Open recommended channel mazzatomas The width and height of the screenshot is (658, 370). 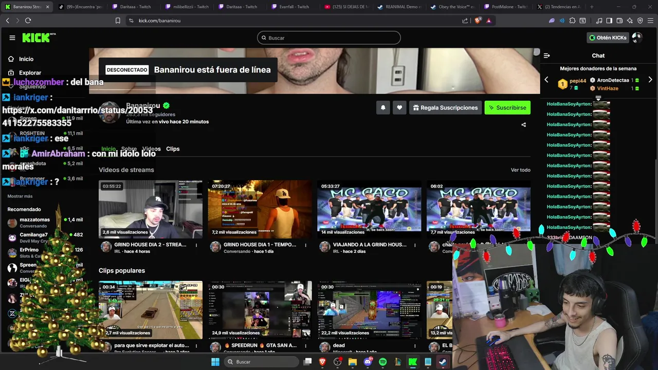coord(45,223)
